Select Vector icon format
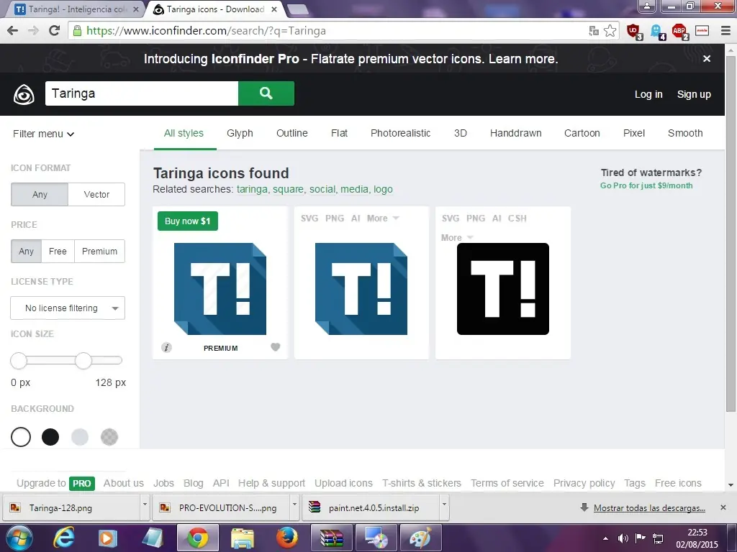This screenshot has width=737, height=552. click(x=96, y=194)
